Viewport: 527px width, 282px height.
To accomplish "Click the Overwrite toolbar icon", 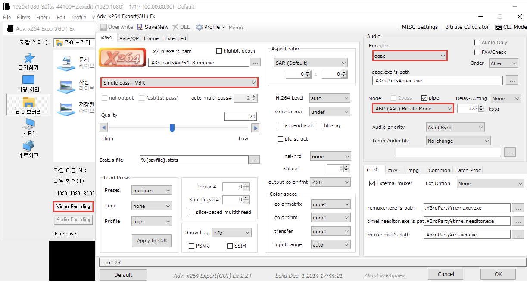I will [103, 27].
